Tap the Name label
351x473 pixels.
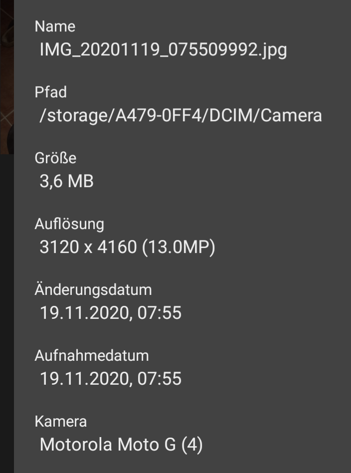(55, 26)
